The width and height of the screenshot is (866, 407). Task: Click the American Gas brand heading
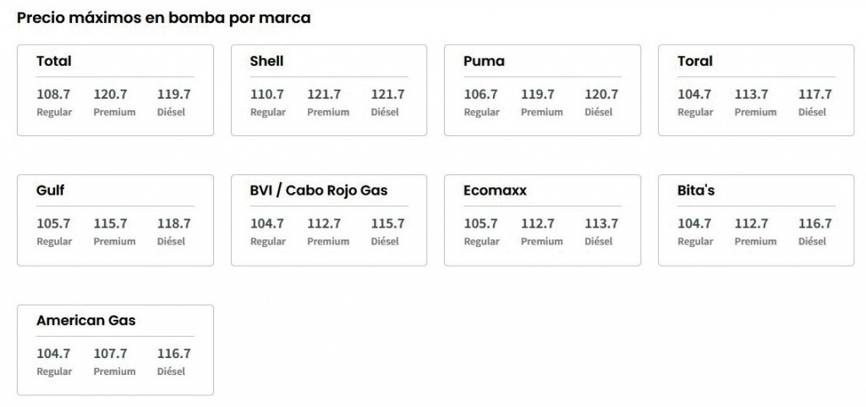click(x=86, y=321)
